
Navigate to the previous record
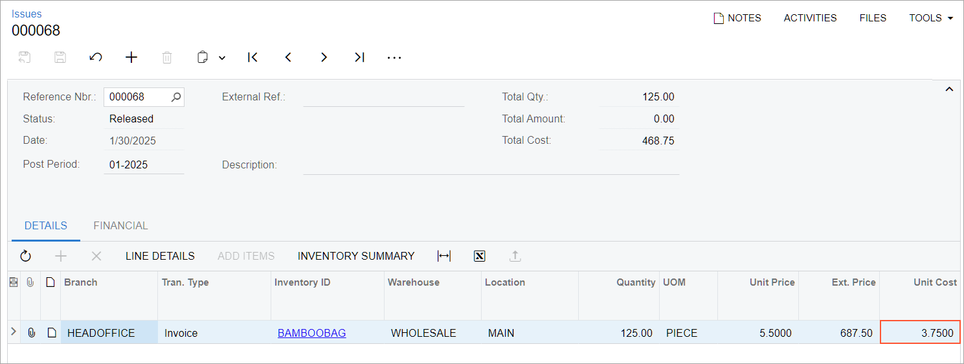pos(289,58)
